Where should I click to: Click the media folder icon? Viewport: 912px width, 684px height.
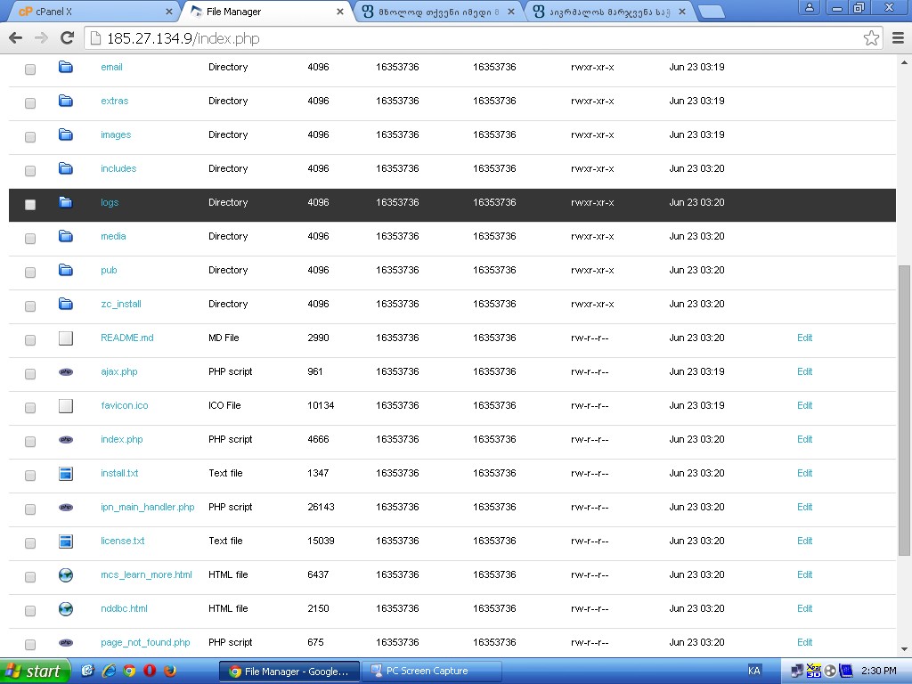point(66,235)
